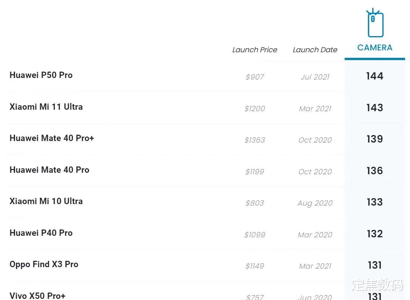Image resolution: width=410 pixels, height=300 pixels.
Task: Click the 144 camera score
Action: tap(375, 76)
